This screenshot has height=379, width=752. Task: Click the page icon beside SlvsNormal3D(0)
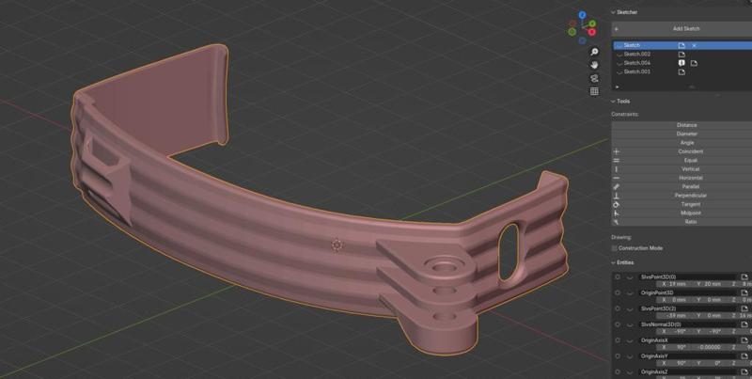pyautogui.click(x=744, y=324)
